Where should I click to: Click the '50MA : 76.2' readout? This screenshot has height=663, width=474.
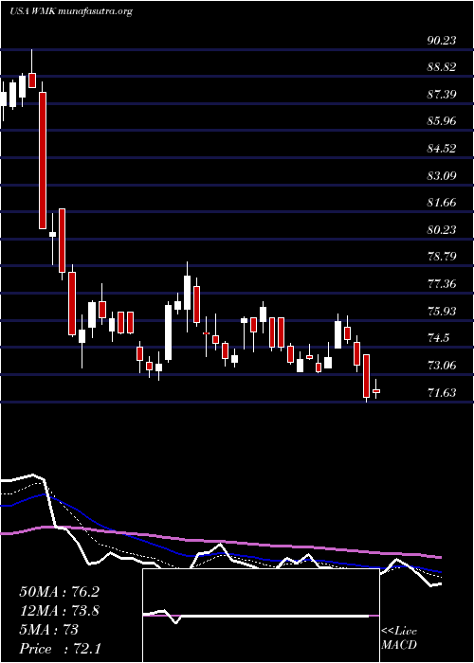(x=59, y=592)
